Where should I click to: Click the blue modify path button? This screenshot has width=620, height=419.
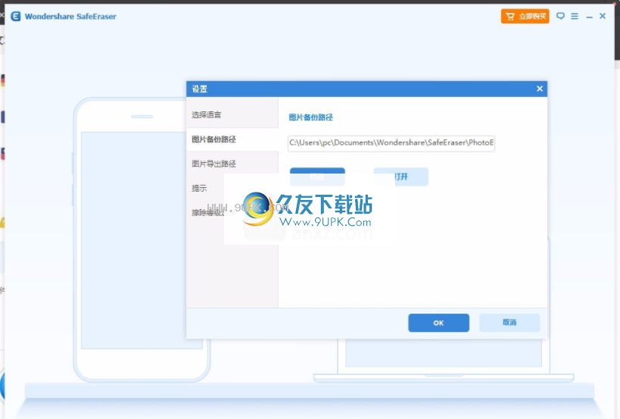coord(317,177)
